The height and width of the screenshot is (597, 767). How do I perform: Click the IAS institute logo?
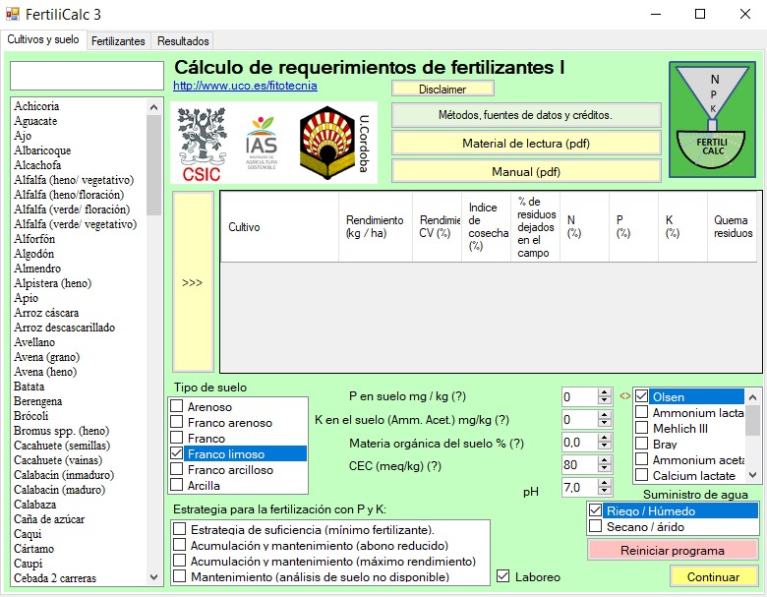click(x=262, y=143)
